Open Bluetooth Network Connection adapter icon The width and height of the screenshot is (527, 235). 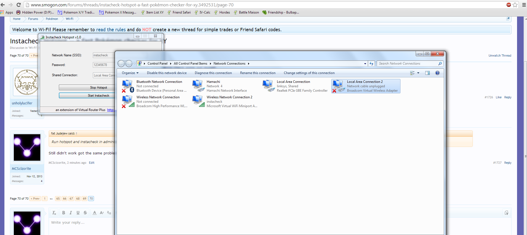point(128,86)
